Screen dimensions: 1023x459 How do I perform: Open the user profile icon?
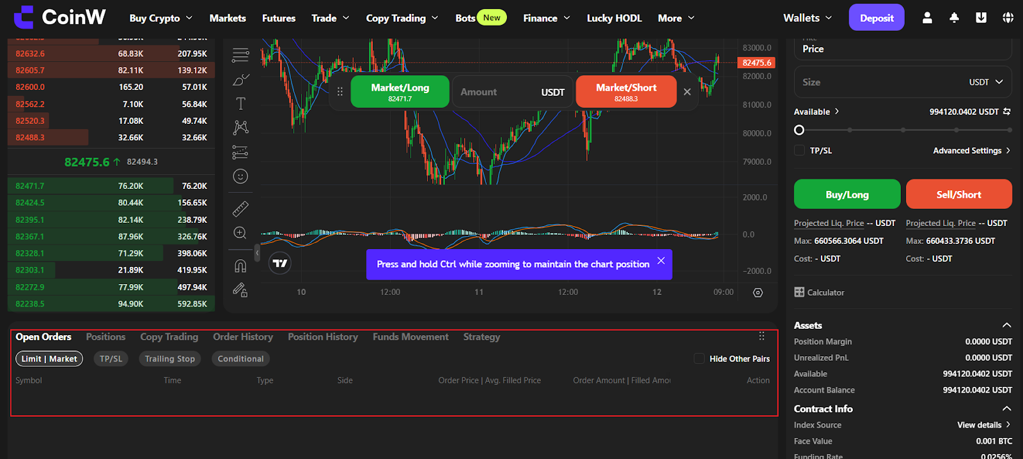pos(927,18)
